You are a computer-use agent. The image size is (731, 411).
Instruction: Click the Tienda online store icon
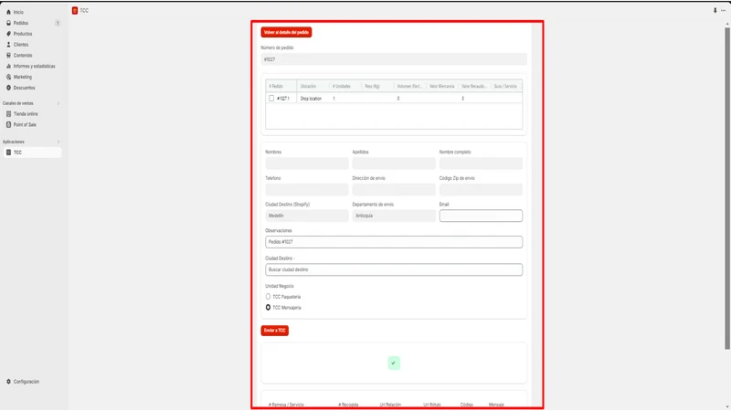(x=8, y=113)
